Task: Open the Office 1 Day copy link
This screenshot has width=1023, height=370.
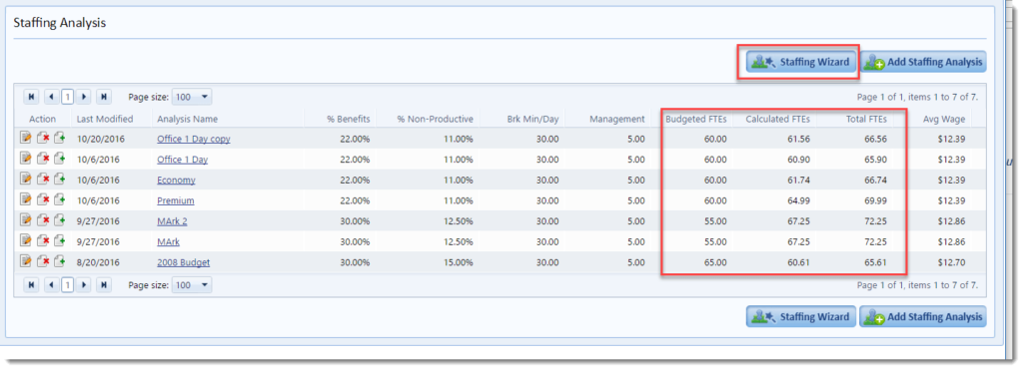Action: pyautogui.click(x=193, y=139)
